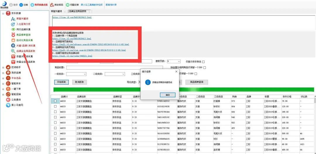Screen dimensions: 316x154
Task: Select the 智能促销 node
Action: click(16, 94)
